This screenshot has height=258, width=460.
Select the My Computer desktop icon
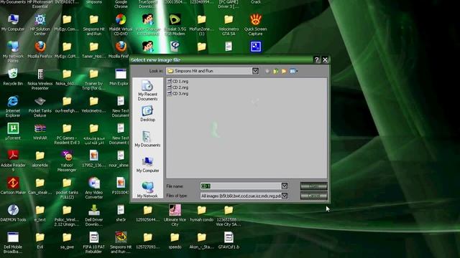pos(13,23)
